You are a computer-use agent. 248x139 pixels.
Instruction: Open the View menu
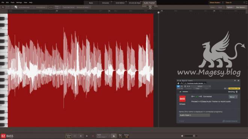[x=26, y=3]
